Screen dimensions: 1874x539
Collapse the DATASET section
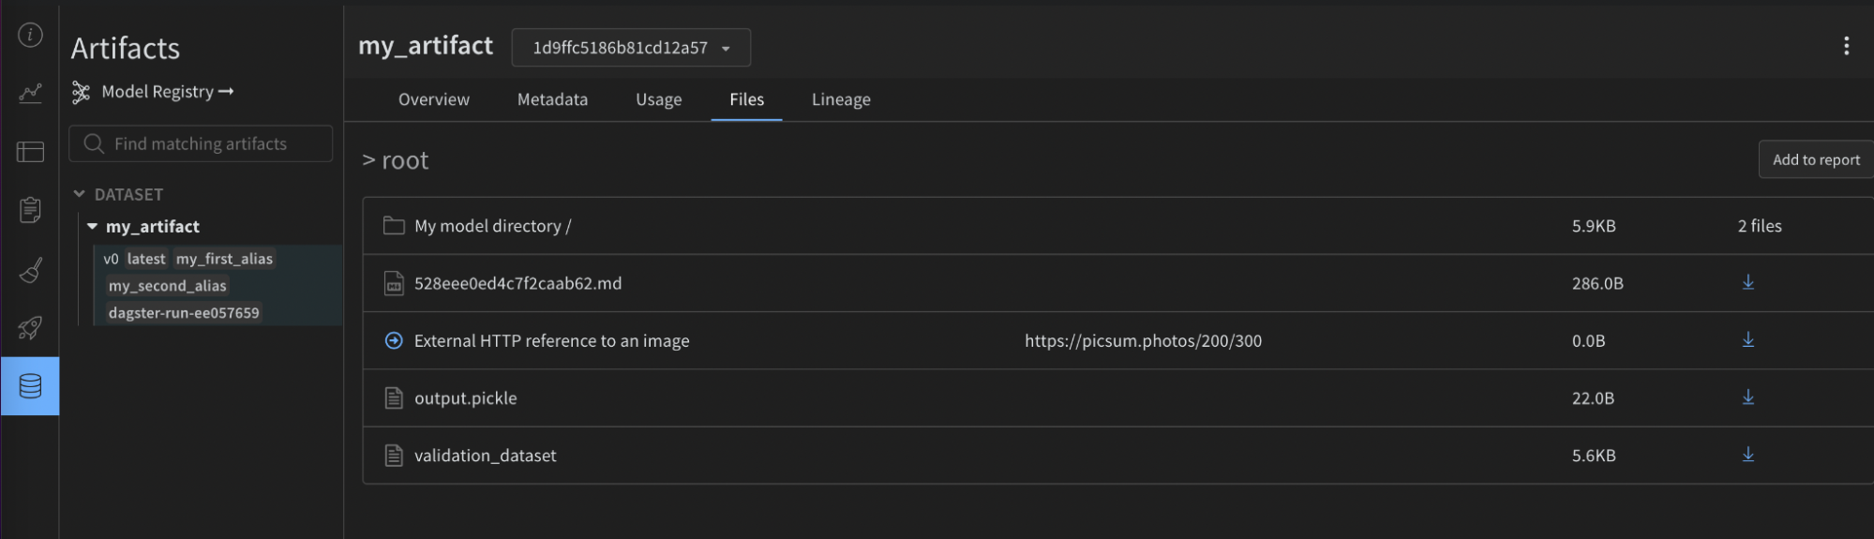click(80, 194)
